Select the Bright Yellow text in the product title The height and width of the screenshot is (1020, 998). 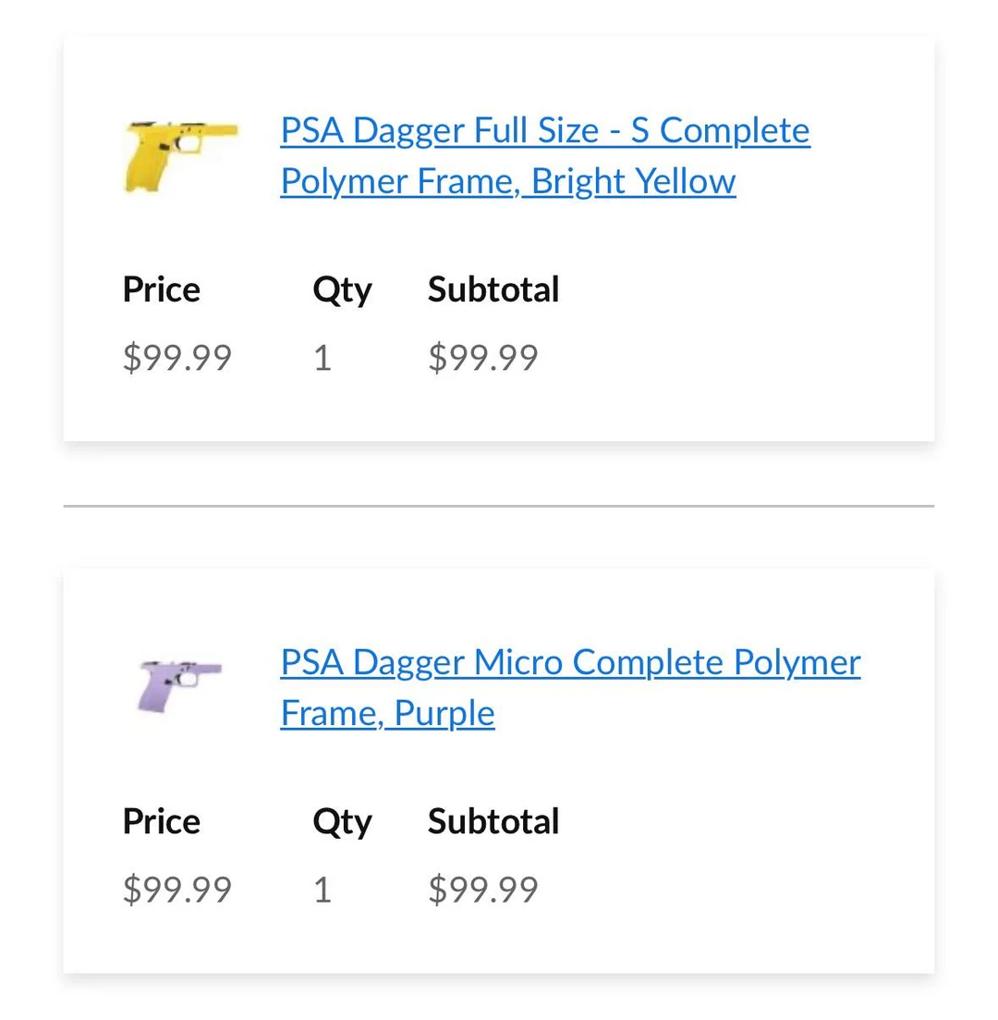pyautogui.click(x=631, y=180)
